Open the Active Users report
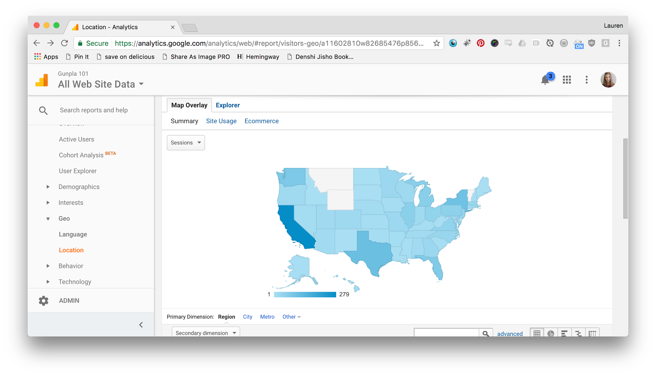 (x=77, y=139)
